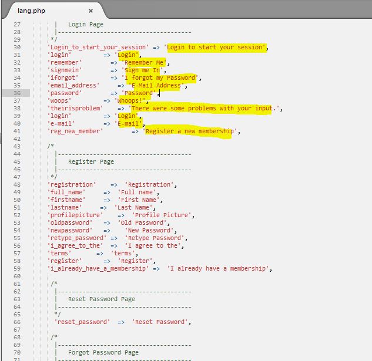Viewport: 372px width, 361px height.
Task: Click the 'Login to start your session' value
Action: tap(217, 48)
